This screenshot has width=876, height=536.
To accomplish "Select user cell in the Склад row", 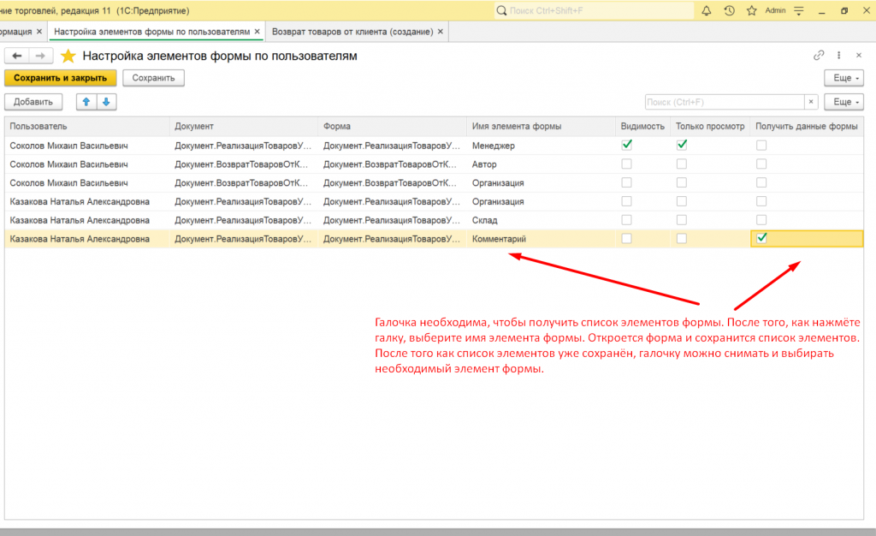I will tap(86, 220).
